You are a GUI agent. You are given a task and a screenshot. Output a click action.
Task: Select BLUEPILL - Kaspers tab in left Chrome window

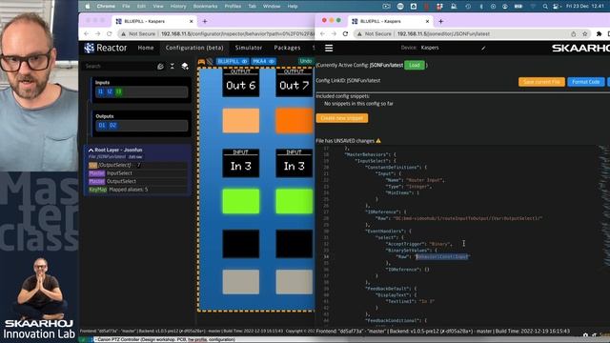click(154, 21)
